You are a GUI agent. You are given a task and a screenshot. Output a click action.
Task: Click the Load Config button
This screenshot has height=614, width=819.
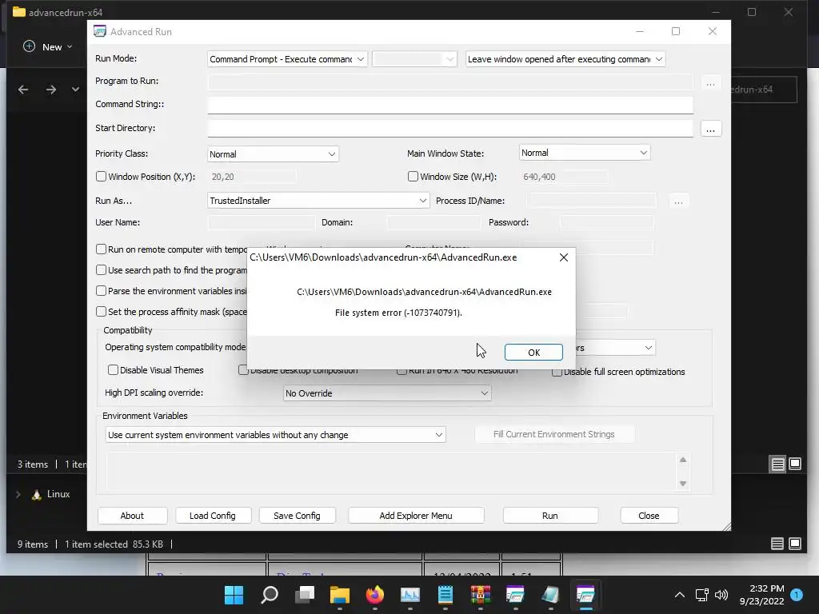pos(213,516)
